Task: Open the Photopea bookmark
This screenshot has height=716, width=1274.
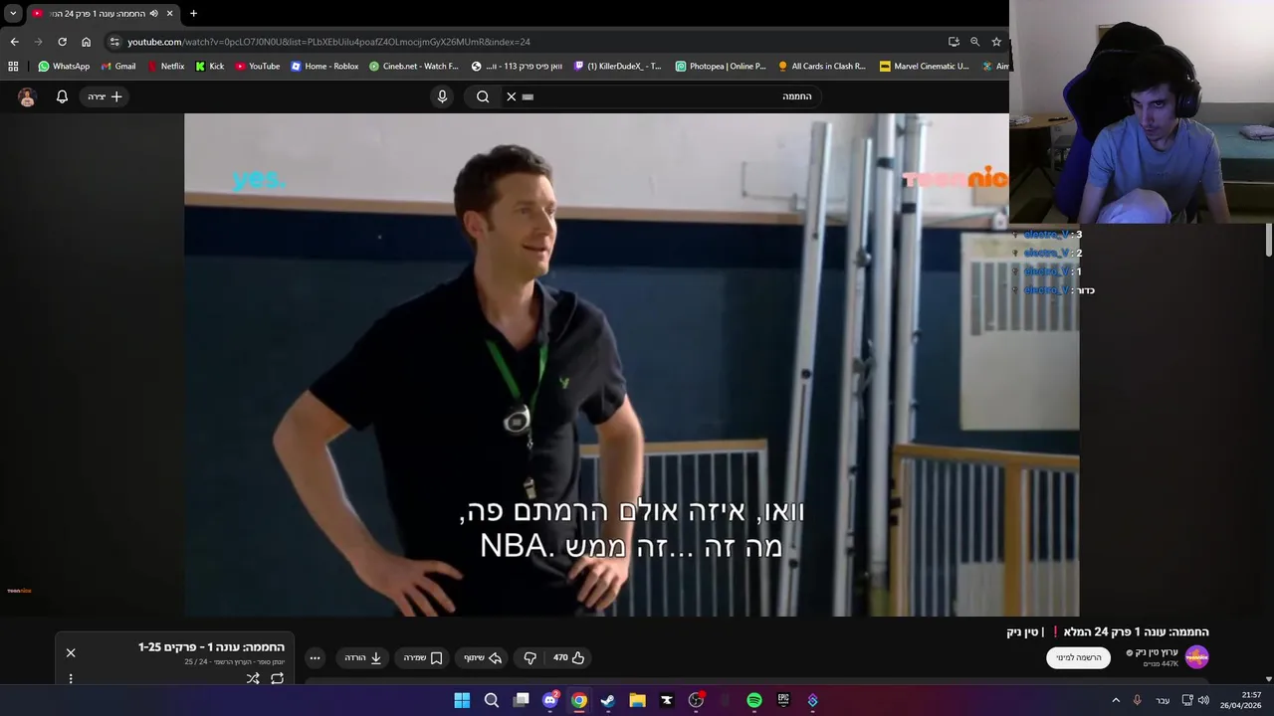Action: click(x=721, y=67)
